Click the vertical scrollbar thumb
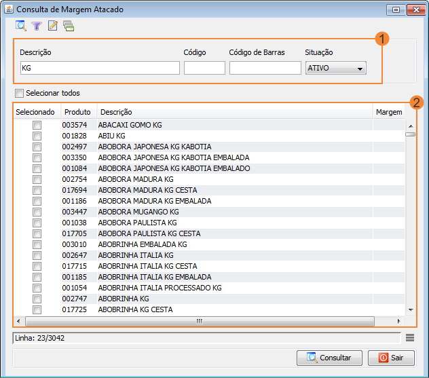The height and width of the screenshot is (378, 429). (x=411, y=134)
